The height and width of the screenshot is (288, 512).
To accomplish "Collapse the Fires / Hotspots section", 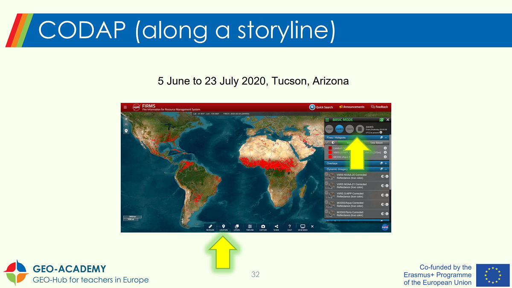I will (x=386, y=137).
